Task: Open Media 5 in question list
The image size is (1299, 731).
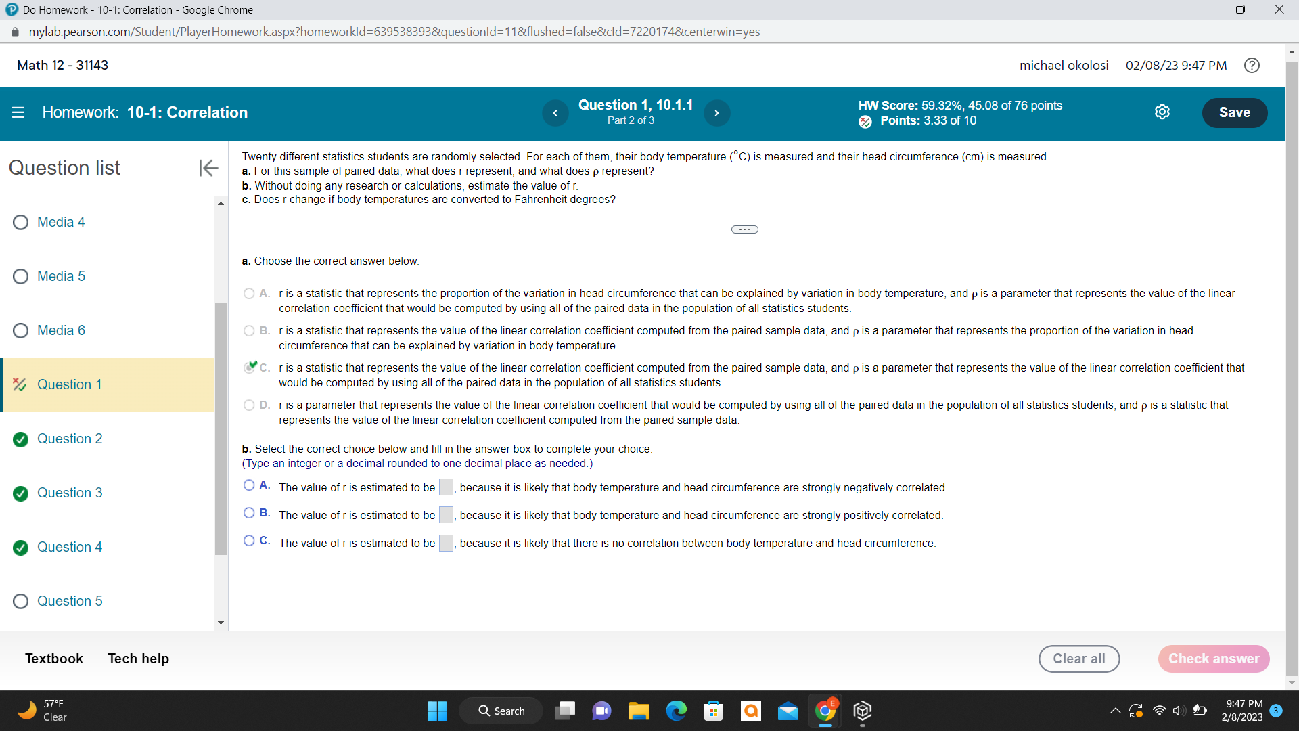Action: 61,276
